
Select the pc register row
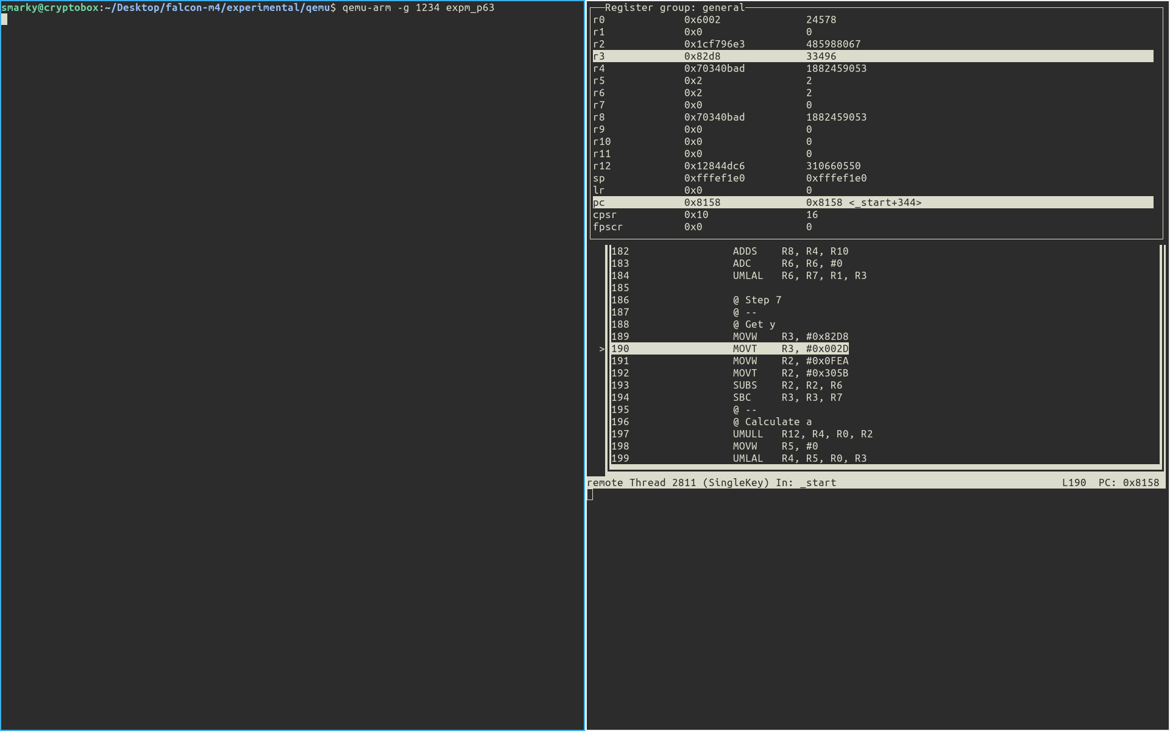pyautogui.click(x=873, y=202)
